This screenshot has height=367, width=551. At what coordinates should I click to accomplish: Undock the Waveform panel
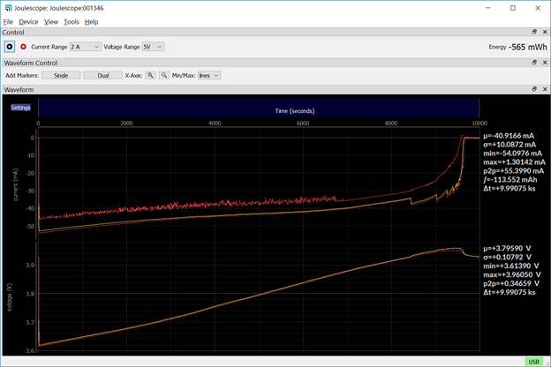(534, 89)
